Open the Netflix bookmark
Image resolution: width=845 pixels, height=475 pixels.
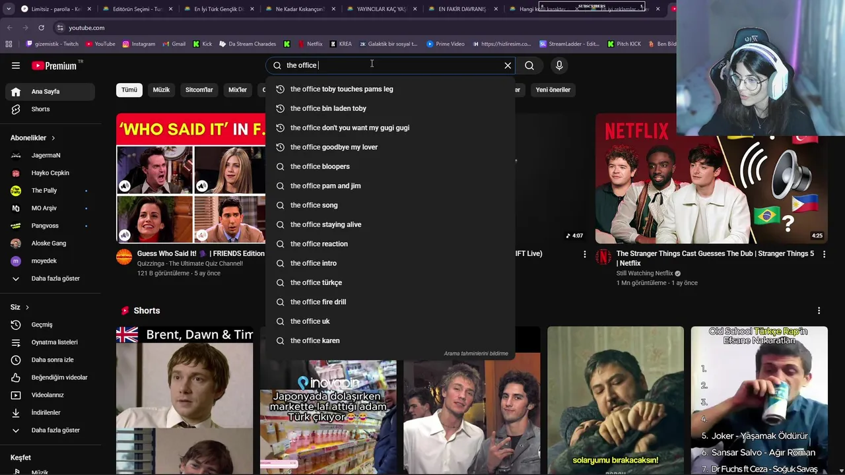tap(310, 44)
